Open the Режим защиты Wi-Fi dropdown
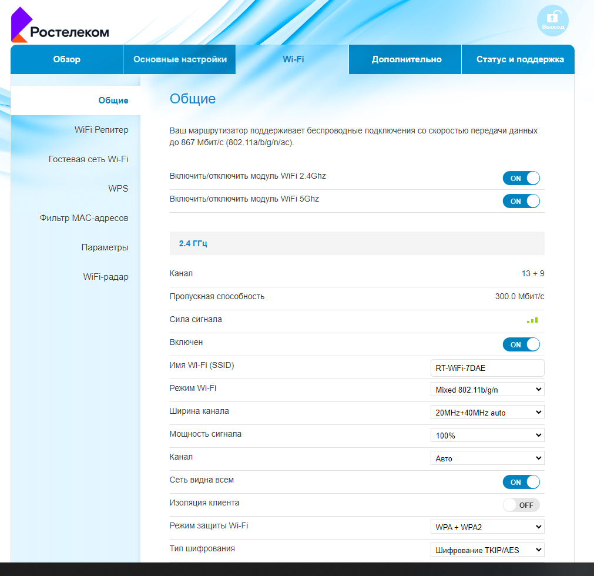594x576 pixels. click(x=488, y=527)
